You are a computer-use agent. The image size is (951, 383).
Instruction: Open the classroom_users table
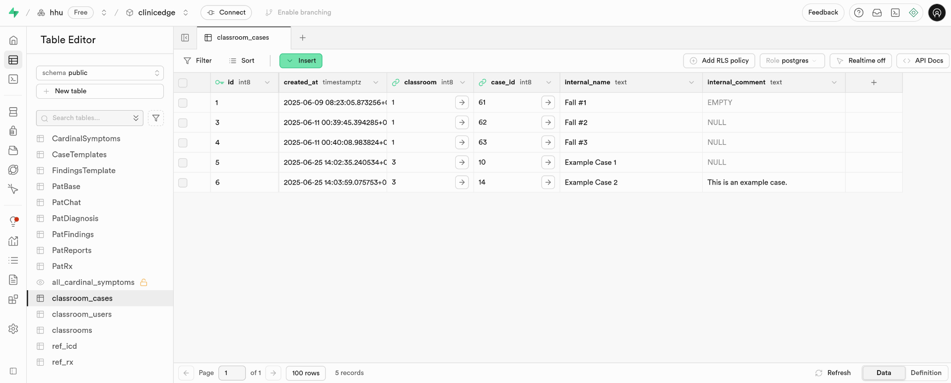pyautogui.click(x=82, y=314)
